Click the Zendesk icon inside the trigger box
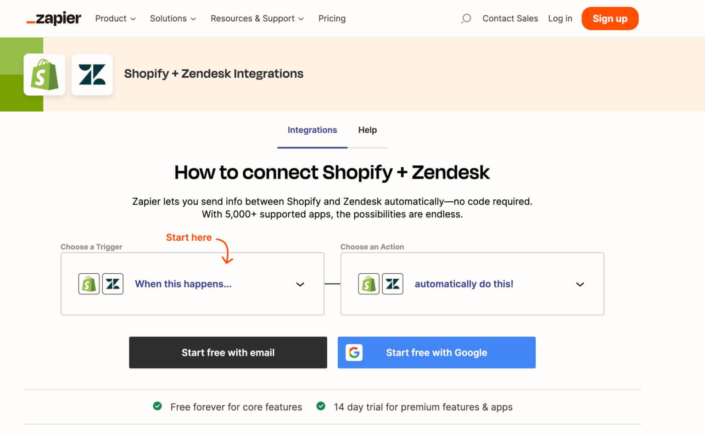This screenshot has height=435, width=705. click(x=113, y=283)
